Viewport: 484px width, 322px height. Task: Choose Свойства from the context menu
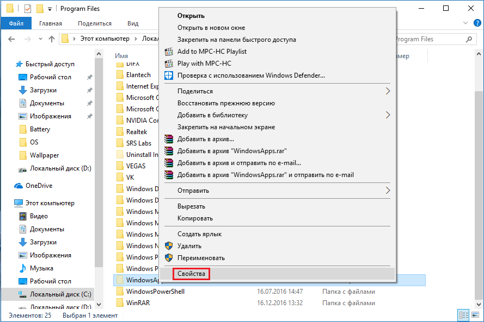point(191,274)
